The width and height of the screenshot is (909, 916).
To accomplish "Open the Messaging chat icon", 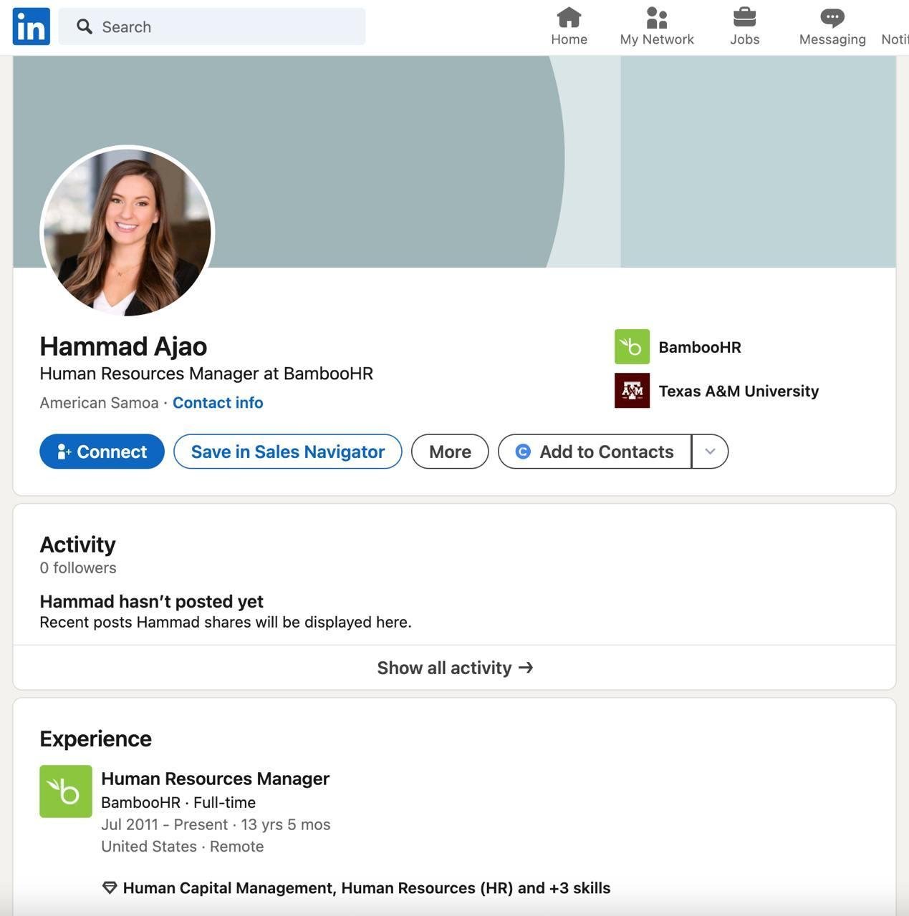I will pos(832,17).
